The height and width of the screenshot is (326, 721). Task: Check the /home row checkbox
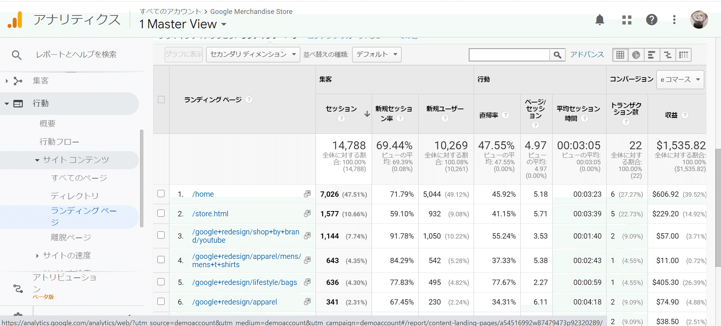click(x=161, y=194)
